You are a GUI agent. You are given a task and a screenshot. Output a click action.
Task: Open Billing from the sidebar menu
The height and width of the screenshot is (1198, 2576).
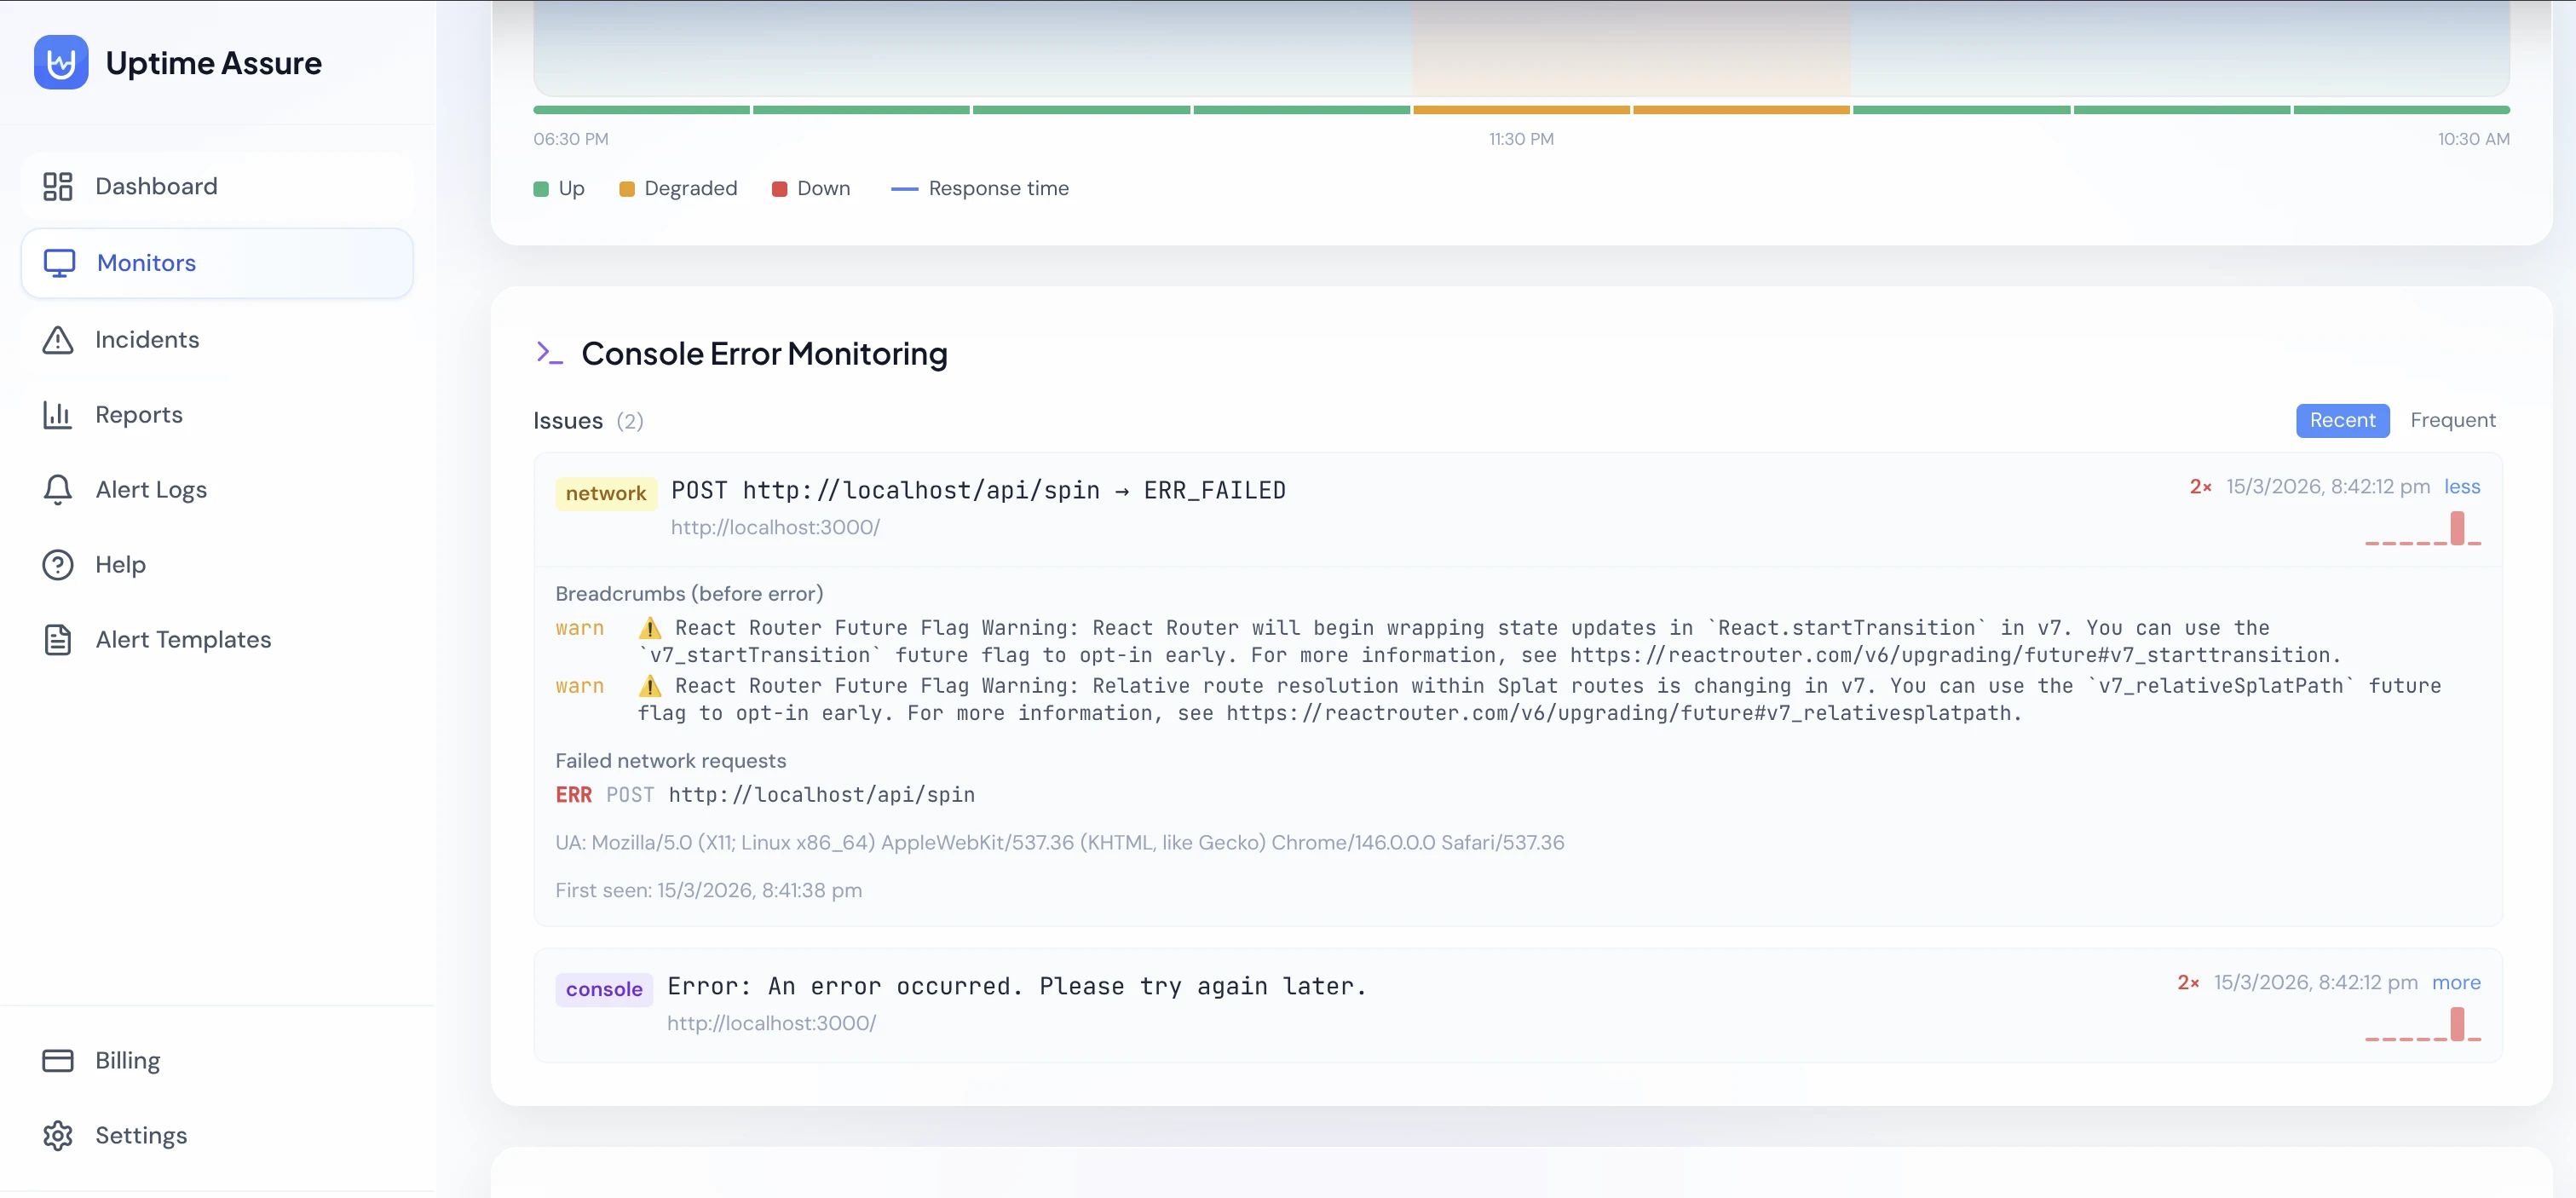pos(127,1059)
